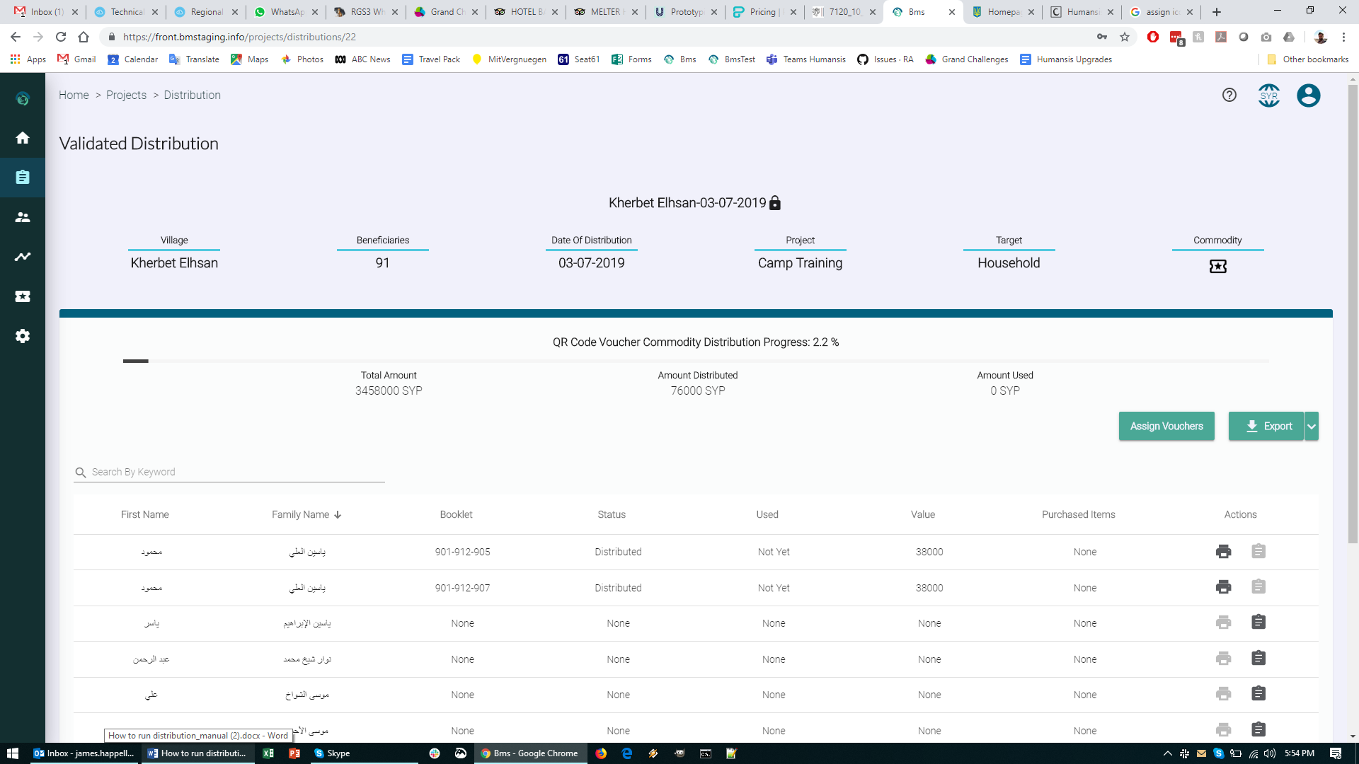Open settings gear icon in sidebar
Image resolution: width=1359 pixels, height=764 pixels.
pyautogui.click(x=23, y=336)
